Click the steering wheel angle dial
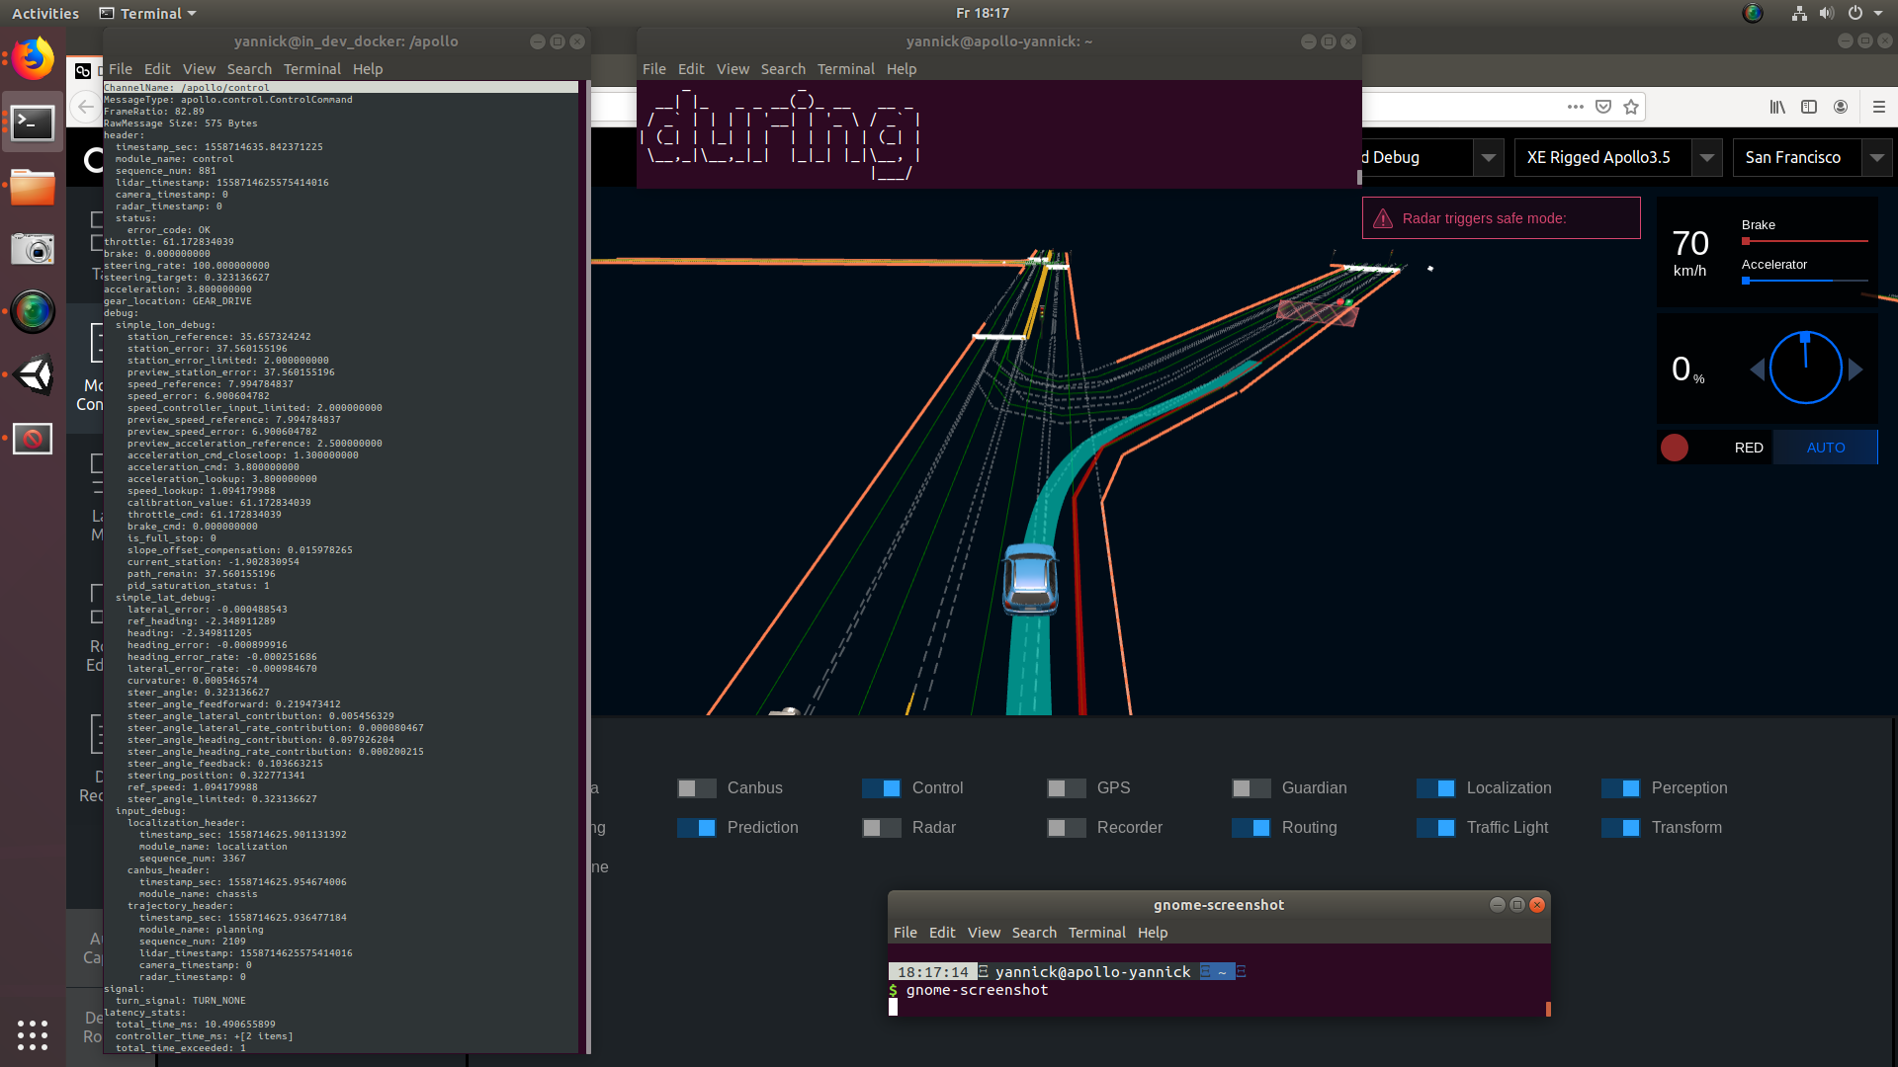1898x1067 pixels. pos(1806,369)
